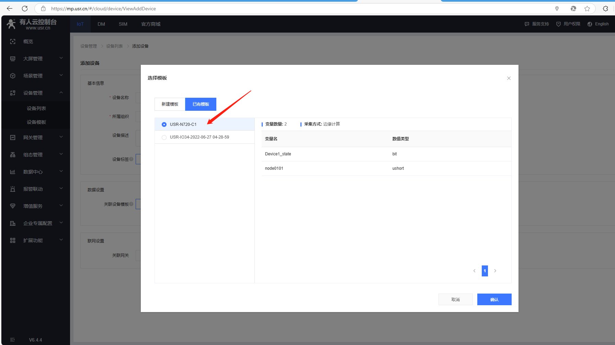Open the DM top navigation item
The height and width of the screenshot is (345, 615).
(101, 24)
